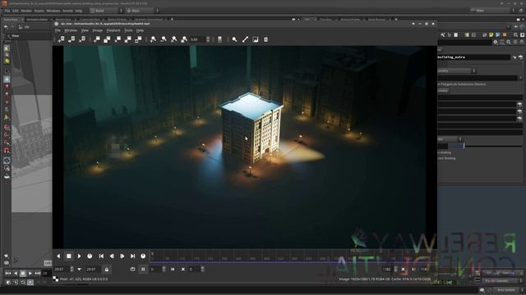Click the MPlay play backward button
526x295 pixels.
point(58,256)
